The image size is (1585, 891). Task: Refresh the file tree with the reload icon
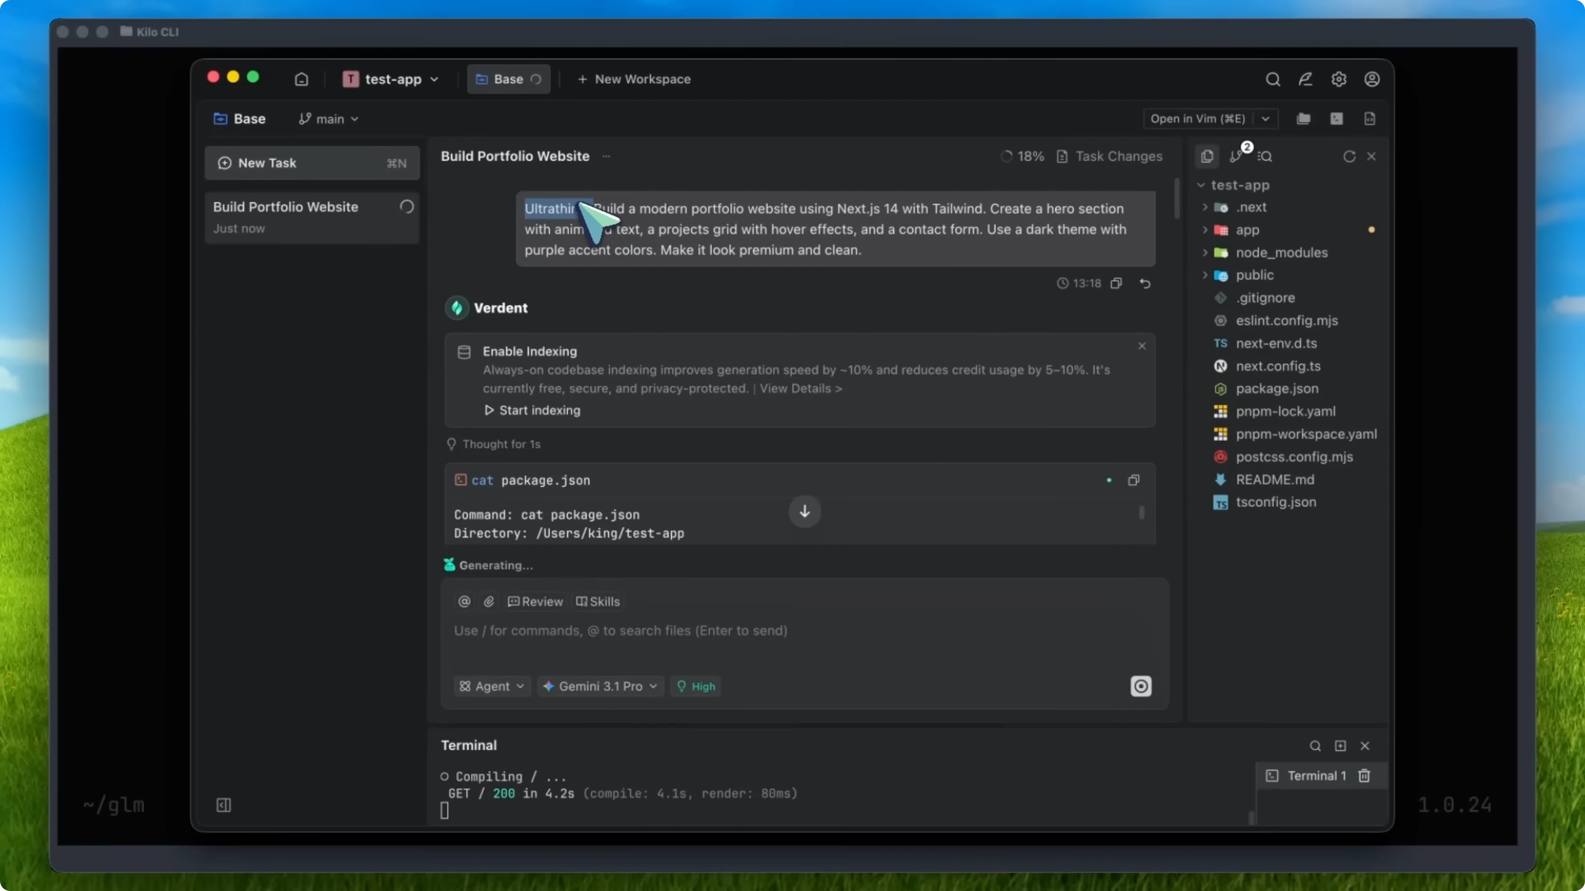(1349, 156)
